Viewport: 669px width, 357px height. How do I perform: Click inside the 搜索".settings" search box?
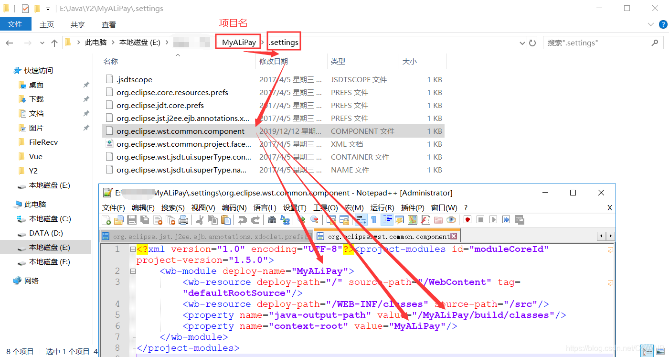(x=603, y=43)
